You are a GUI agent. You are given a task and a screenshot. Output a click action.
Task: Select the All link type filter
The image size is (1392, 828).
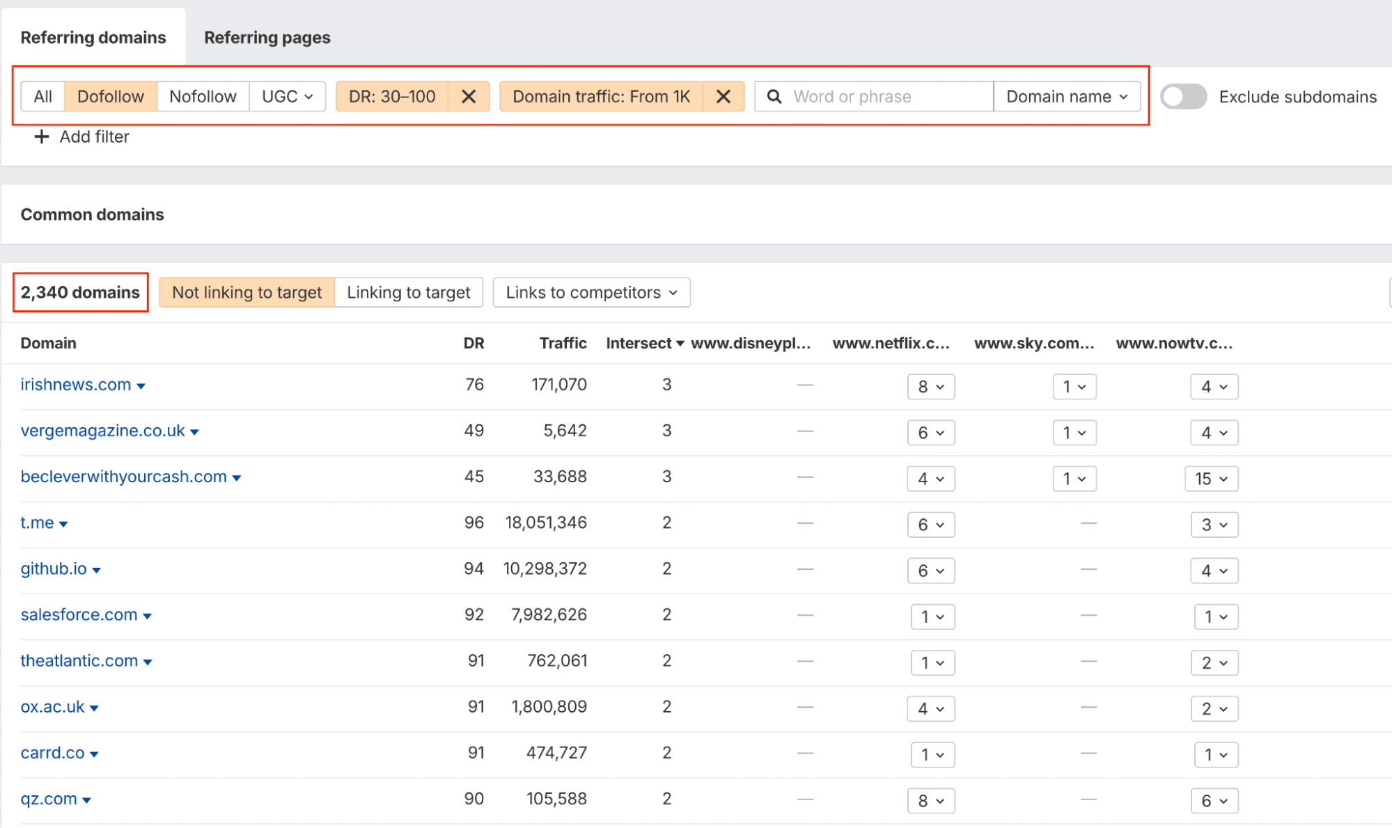pyautogui.click(x=43, y=97)
